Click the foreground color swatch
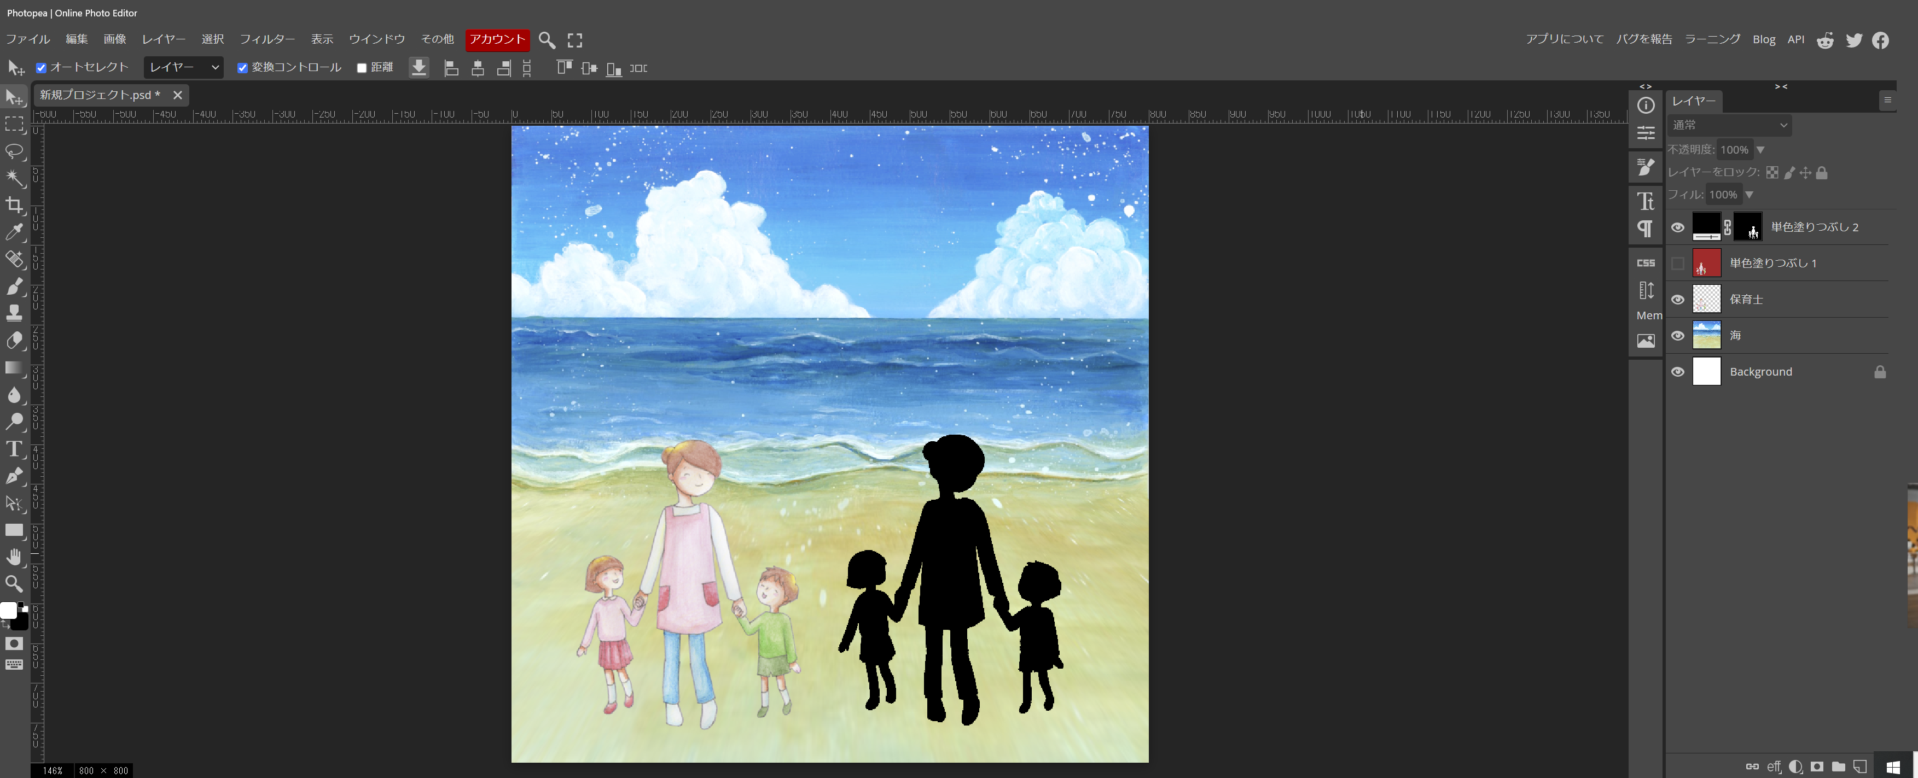The width and height of the screenshot is (1918, 778). [x=8, y=610]
